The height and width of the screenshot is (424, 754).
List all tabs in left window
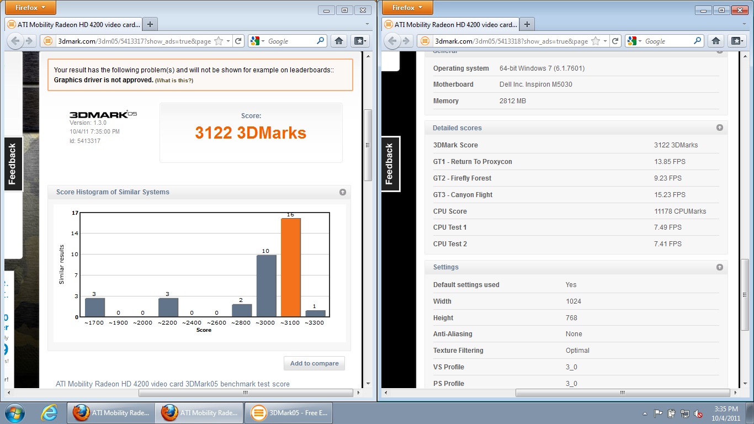pyautogui.click(x=367, y=24)
